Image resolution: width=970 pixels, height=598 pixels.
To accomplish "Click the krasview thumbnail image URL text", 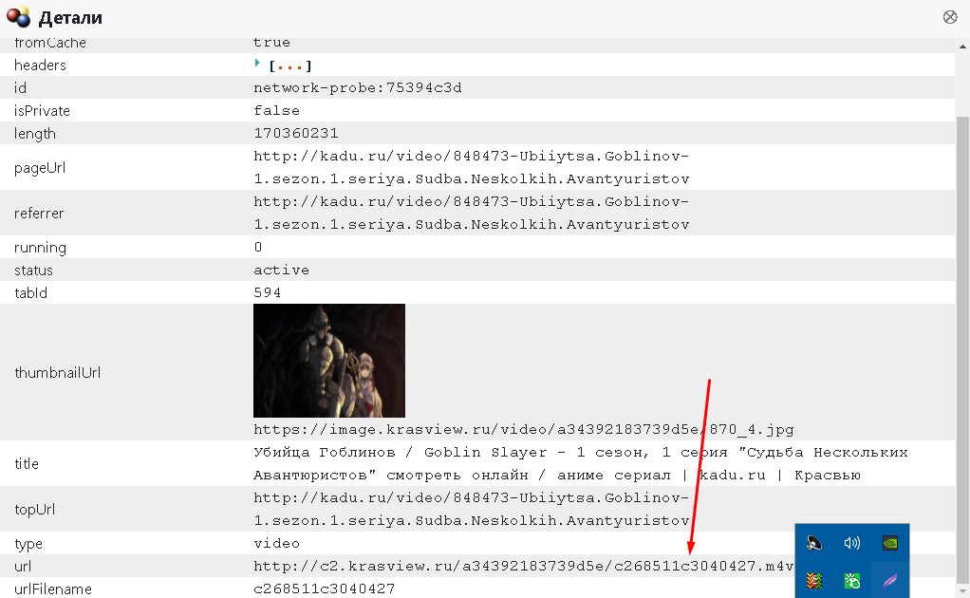I will [523, 429].
